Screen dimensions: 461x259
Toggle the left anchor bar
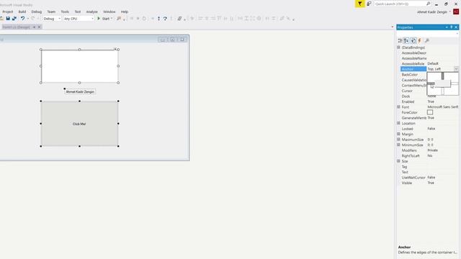[x=431, y=83]
